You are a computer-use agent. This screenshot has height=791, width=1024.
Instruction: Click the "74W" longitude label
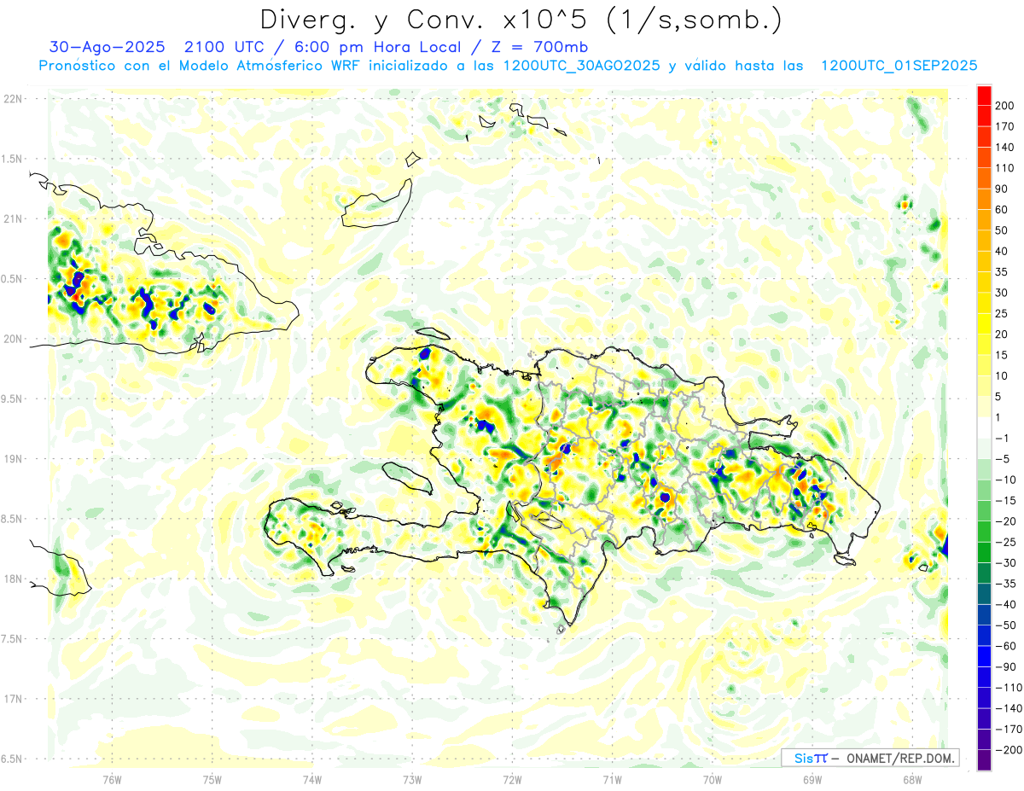point(311,779)
